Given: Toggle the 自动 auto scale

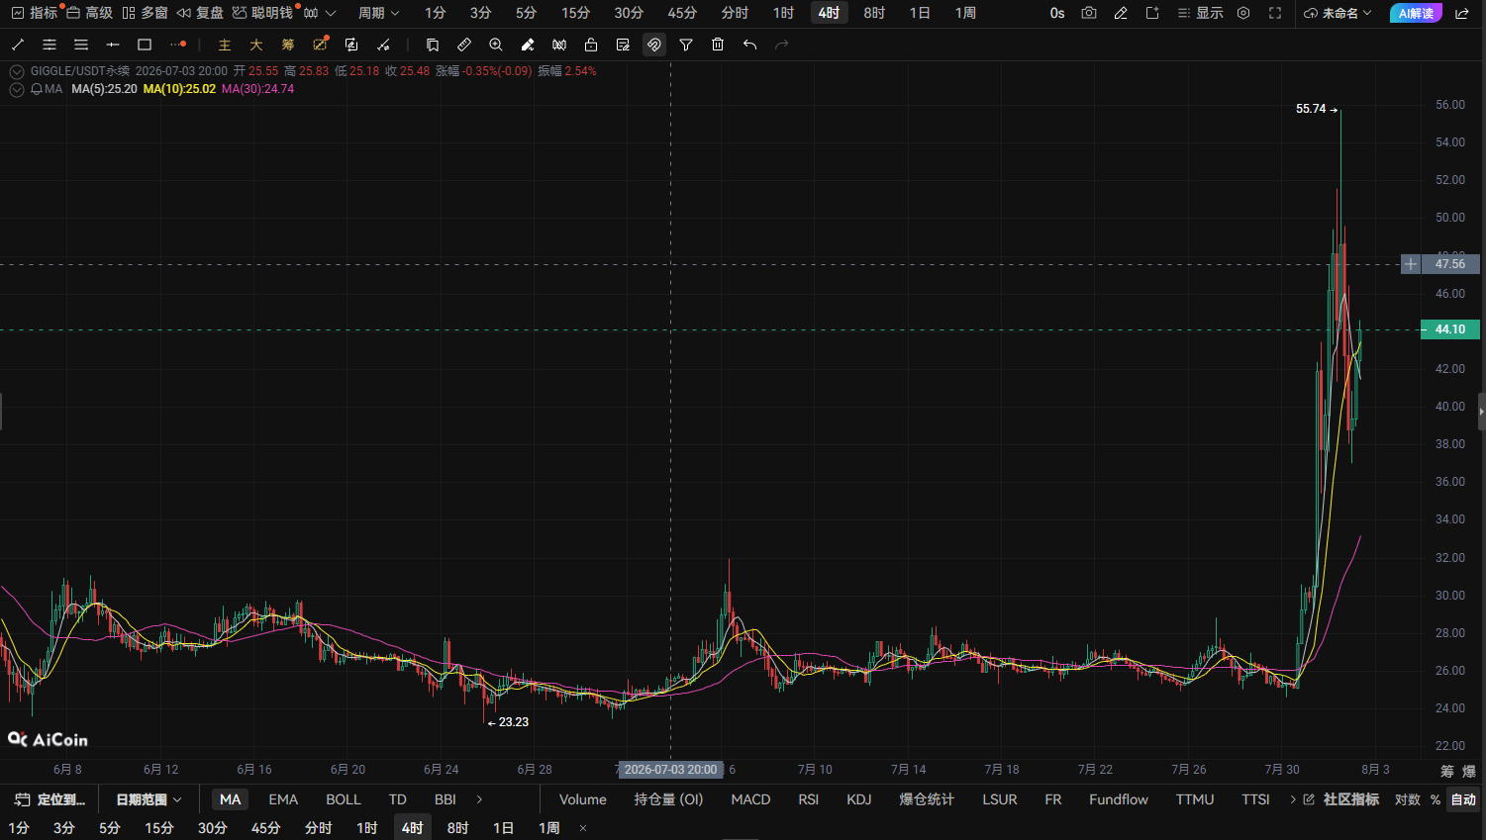Looking at the screenshot, I should 1463,799.
